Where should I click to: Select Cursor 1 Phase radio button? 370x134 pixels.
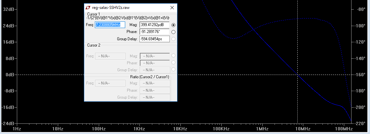click(173, 32)
